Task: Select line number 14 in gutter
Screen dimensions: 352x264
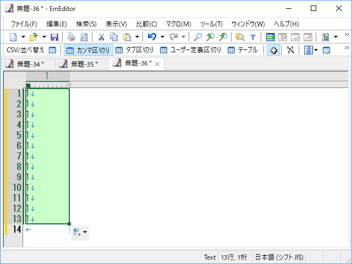Action: click(17, 229)
